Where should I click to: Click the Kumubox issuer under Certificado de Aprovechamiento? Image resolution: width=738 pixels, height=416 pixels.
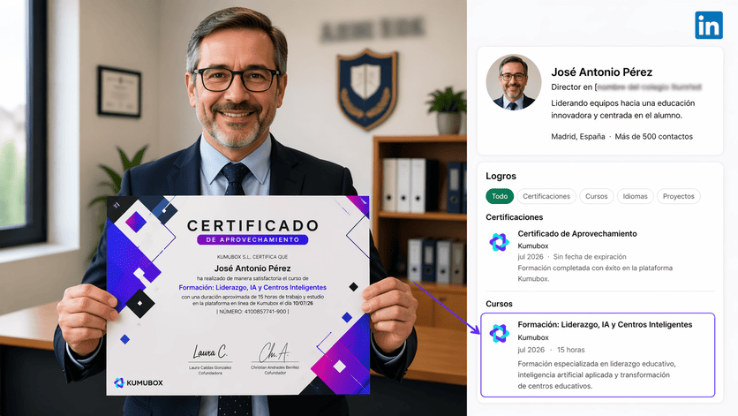coord(533,246)
